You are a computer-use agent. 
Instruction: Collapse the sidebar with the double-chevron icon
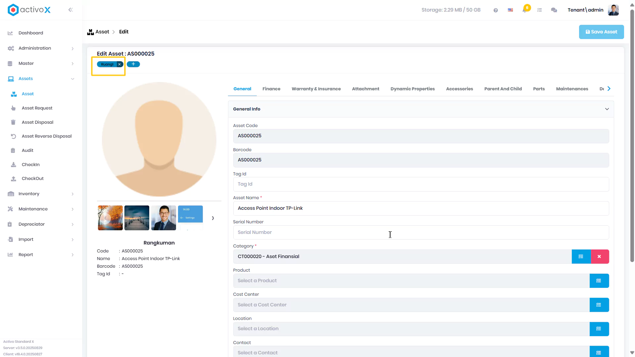70,10
